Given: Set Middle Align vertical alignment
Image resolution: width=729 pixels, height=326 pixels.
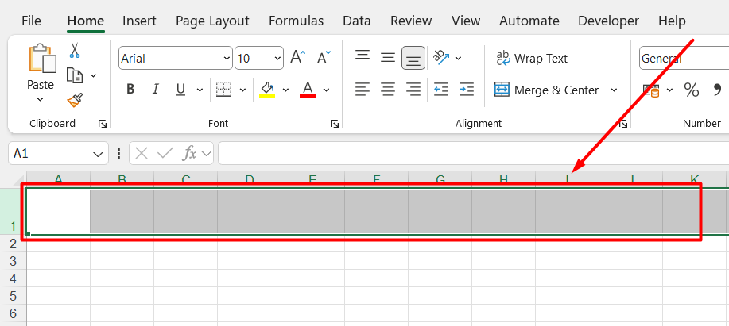Looking at the screenshot, I should pos(388,57).
